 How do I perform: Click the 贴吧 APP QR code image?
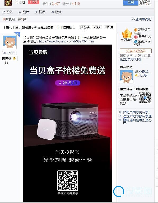(145, 98)
